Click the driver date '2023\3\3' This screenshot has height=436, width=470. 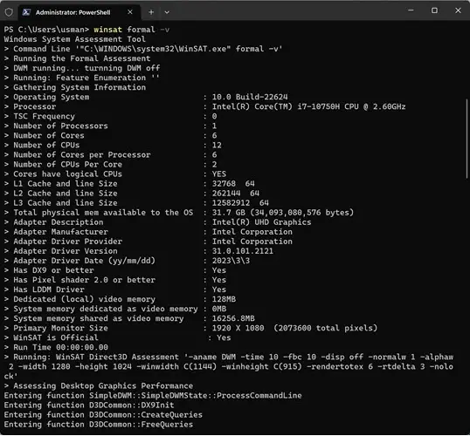[x=231, y=261]
